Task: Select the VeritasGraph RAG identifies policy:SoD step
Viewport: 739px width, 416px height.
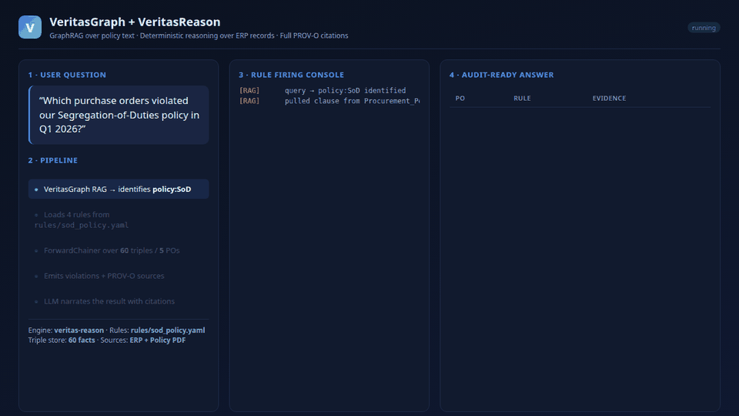Action: coord(119,190)
